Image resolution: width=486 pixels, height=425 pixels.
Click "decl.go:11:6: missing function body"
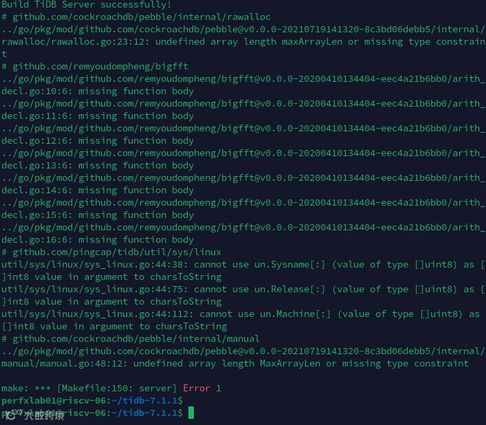tap(98, 116)
